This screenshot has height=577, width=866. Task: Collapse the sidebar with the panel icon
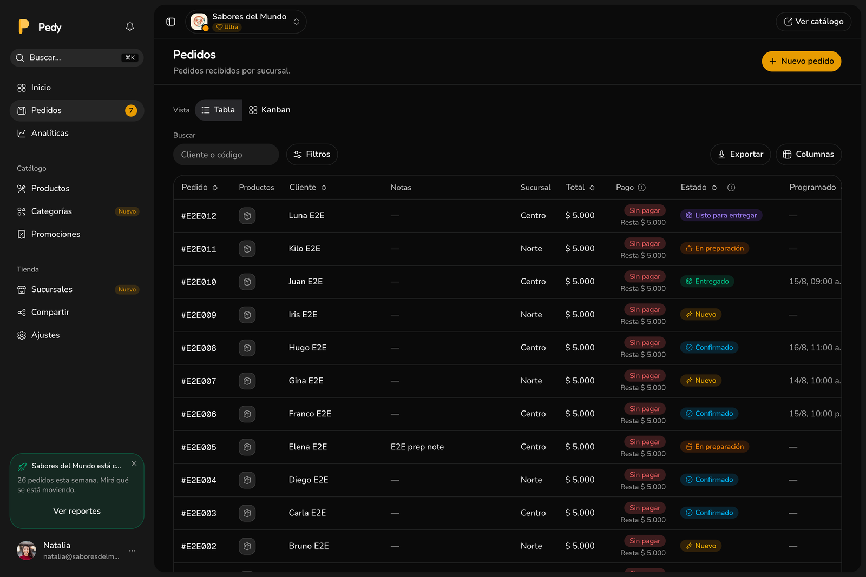tap(170, 22)
